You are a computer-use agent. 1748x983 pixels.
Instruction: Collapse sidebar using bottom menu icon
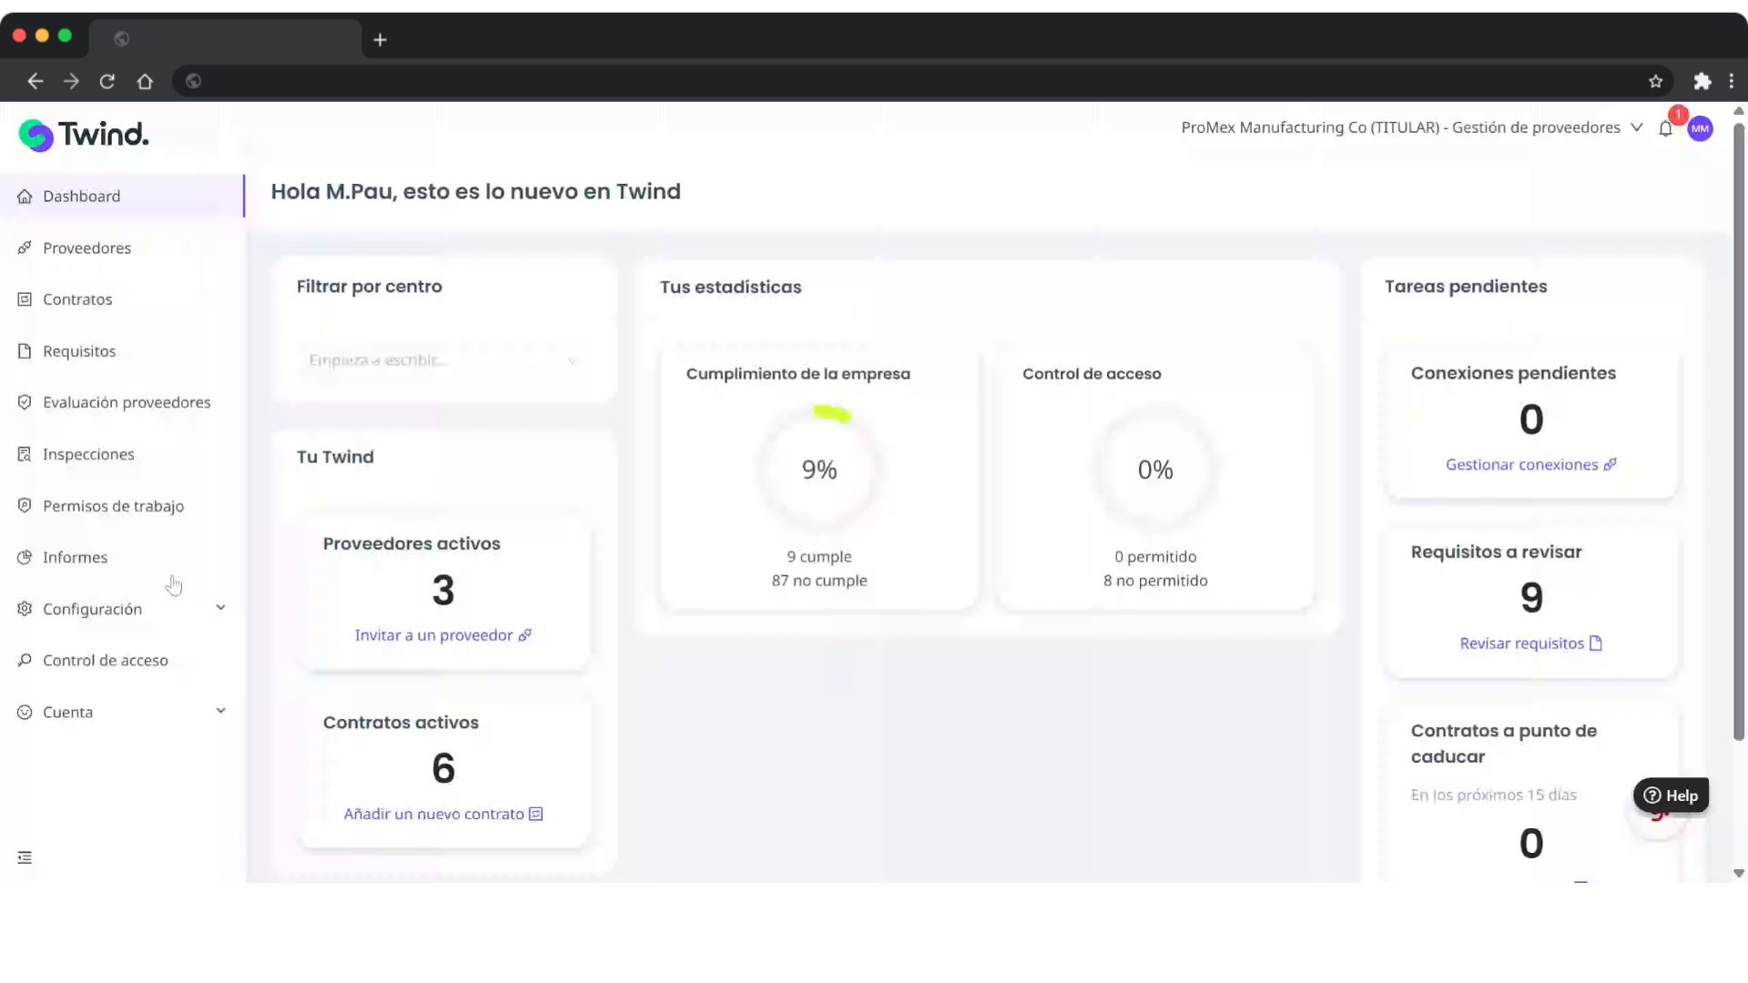25,857
